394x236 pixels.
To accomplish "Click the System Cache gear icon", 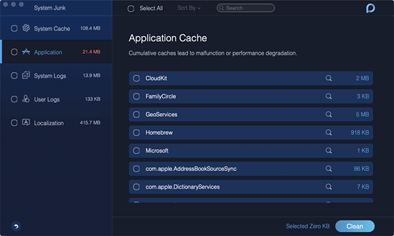I will coord(26,28).
